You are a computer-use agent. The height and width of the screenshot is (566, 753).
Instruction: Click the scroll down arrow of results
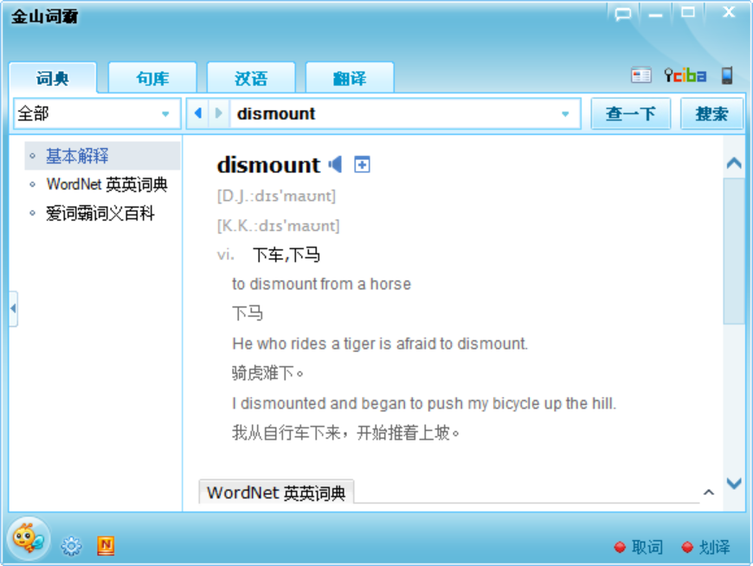pyautogui.click(x=734, y=483)
